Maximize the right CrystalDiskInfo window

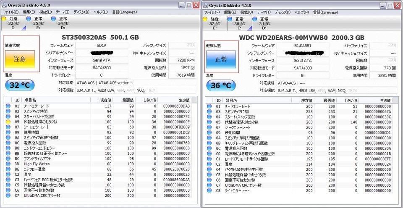(390, 5)
